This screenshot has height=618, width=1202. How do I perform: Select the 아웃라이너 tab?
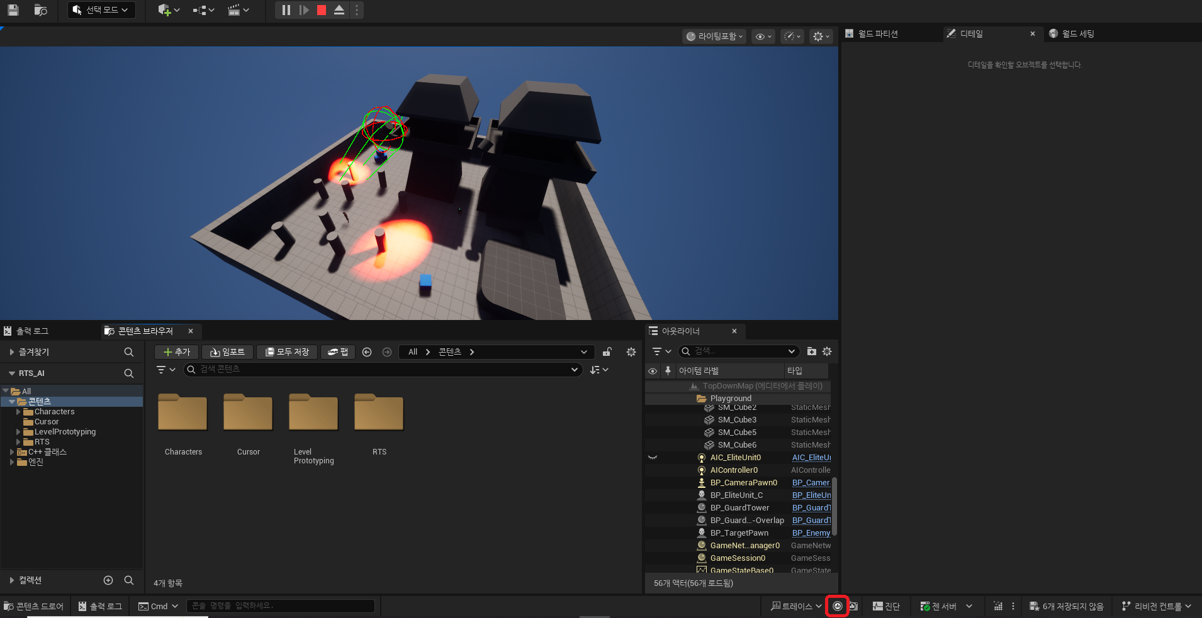point(680,331)
